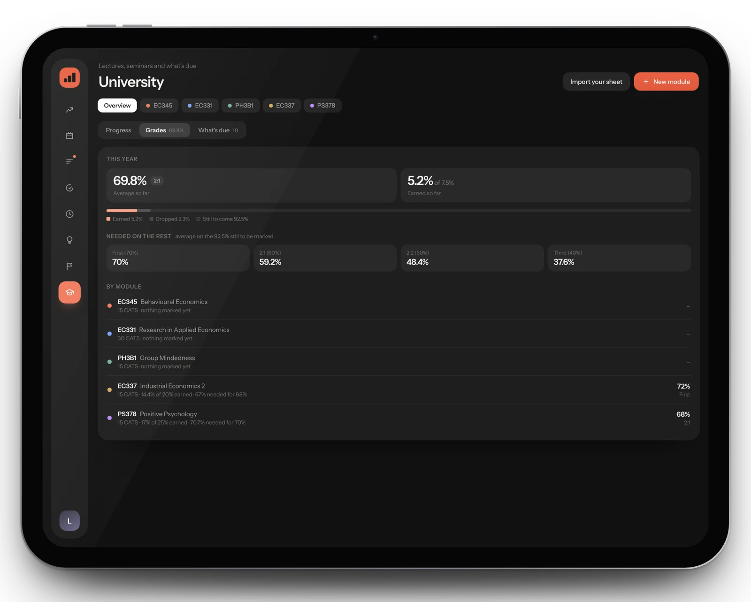Click the Third (40%) 37.6% card
The width and height of the screenshot is (751, 602).
[x=619, y=258]
